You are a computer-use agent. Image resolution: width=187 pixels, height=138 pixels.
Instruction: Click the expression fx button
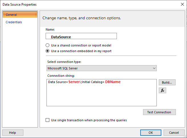point(162,90)
